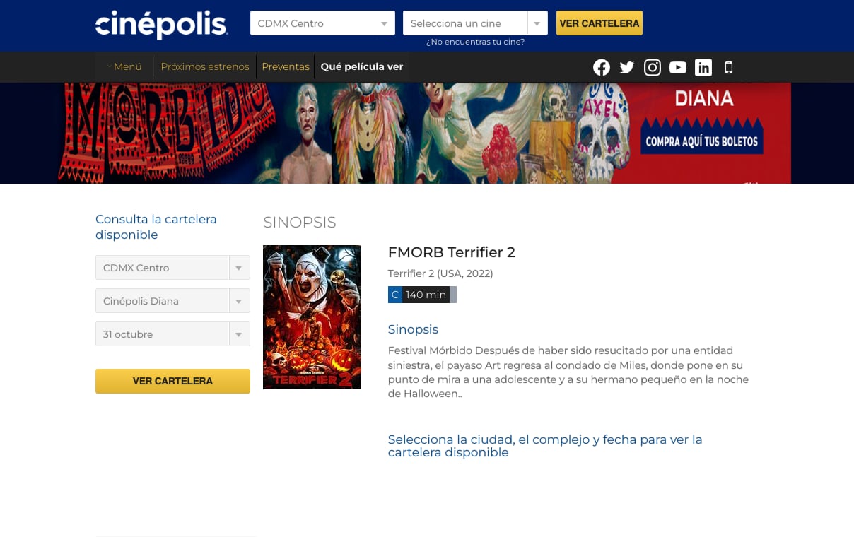Open the Selecciona un cine dropdown
The height and width of the screenshot is (537, 854).
(475, 23)
